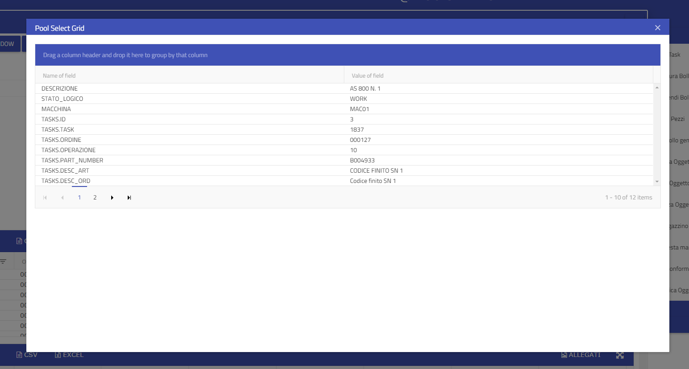Jump to the last page of the grid
This screenshot has width=689, height=369.
point(129,198)
